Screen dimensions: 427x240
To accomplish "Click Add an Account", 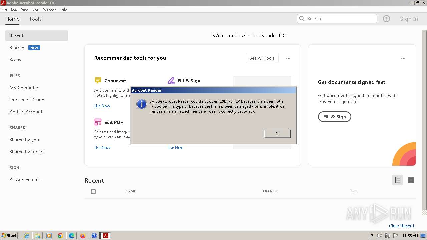I will point(26,112).
